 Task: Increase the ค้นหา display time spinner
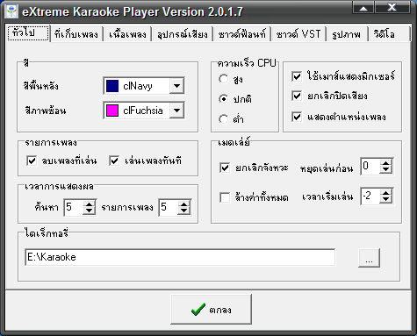tap(89, 204)
